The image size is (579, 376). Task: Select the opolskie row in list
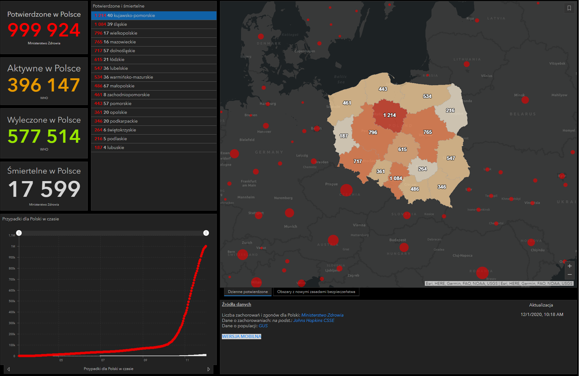[x=154, y=112]
